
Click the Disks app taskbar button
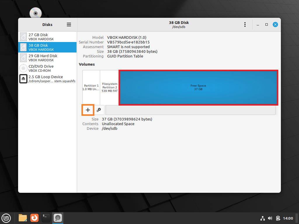pos(58,218)
